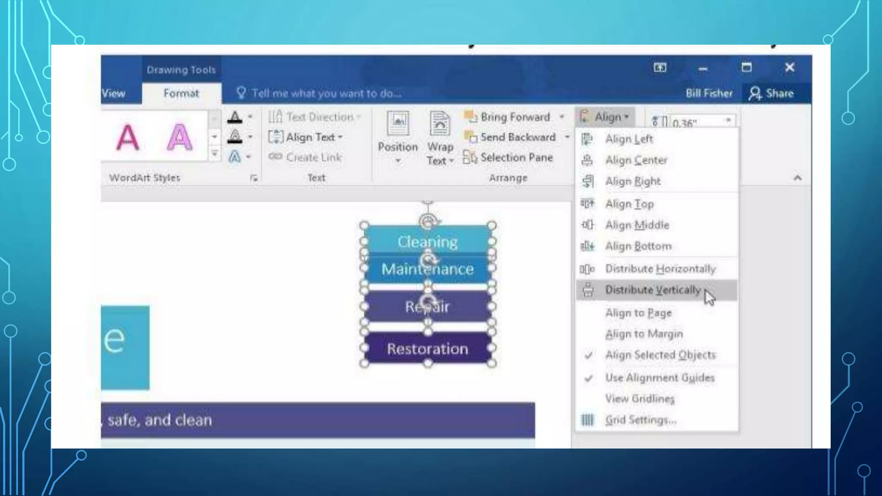The width and height of the screenshot is (882, 496).
Task: Enable View Gridlines option
Action: click(640, 399)
